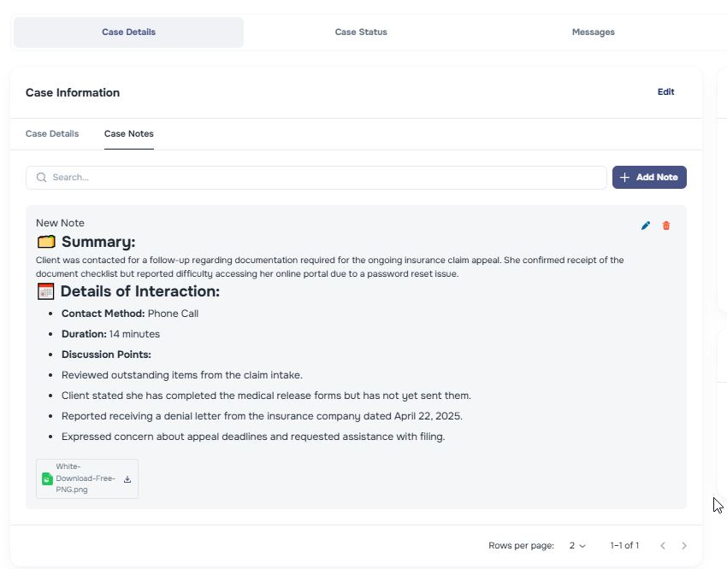This screenshot has height=569, width=727.
Task: Switch to the Case Status tab
Action: 361,32
